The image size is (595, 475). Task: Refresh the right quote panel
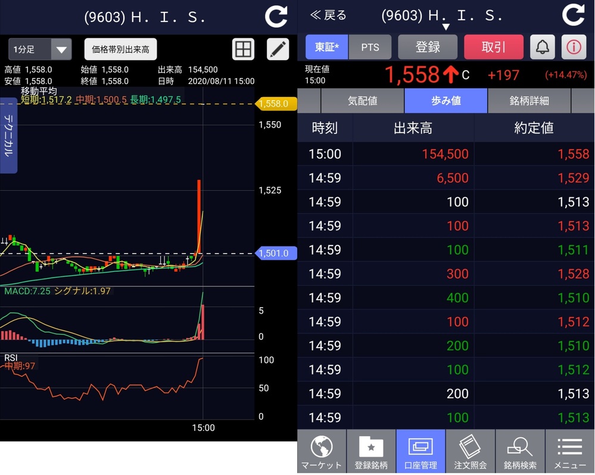(573, 15)
